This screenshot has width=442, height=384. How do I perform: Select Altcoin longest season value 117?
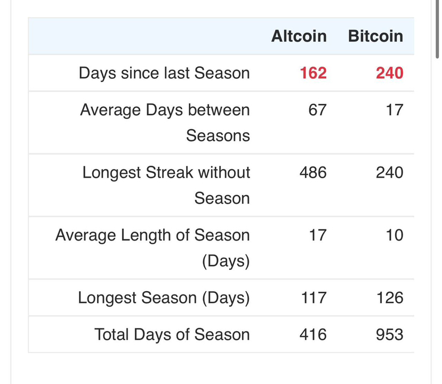tap(314, 298)
